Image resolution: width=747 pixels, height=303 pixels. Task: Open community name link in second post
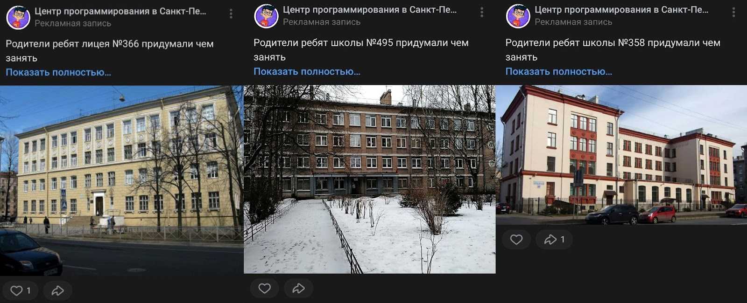pos(370,10)
